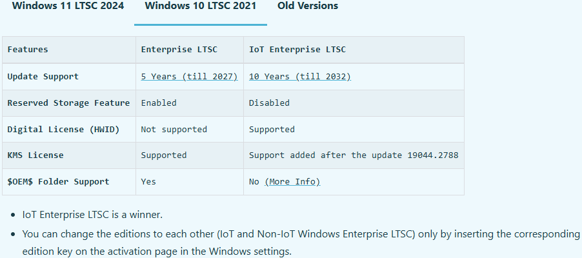Click the Reserved Storage Feature row label

click(x=68, y=103)
